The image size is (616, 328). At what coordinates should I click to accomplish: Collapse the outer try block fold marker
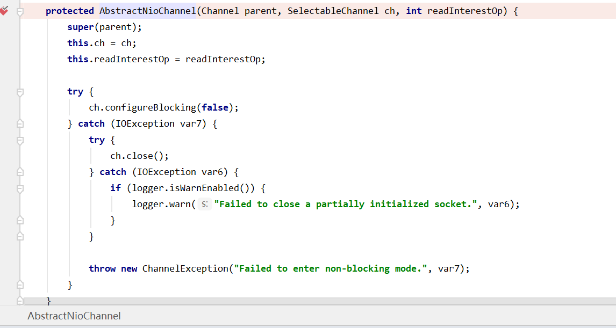(20, 92)
